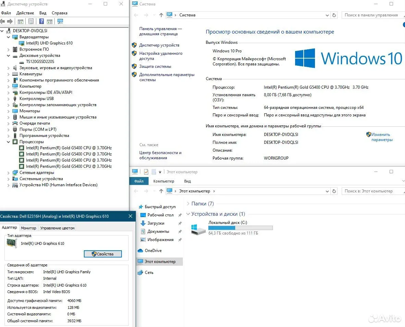Toggle the action pane toolbar icon
Screen dimensions: 405x327
pyautogui.click(x=50, y=22)
